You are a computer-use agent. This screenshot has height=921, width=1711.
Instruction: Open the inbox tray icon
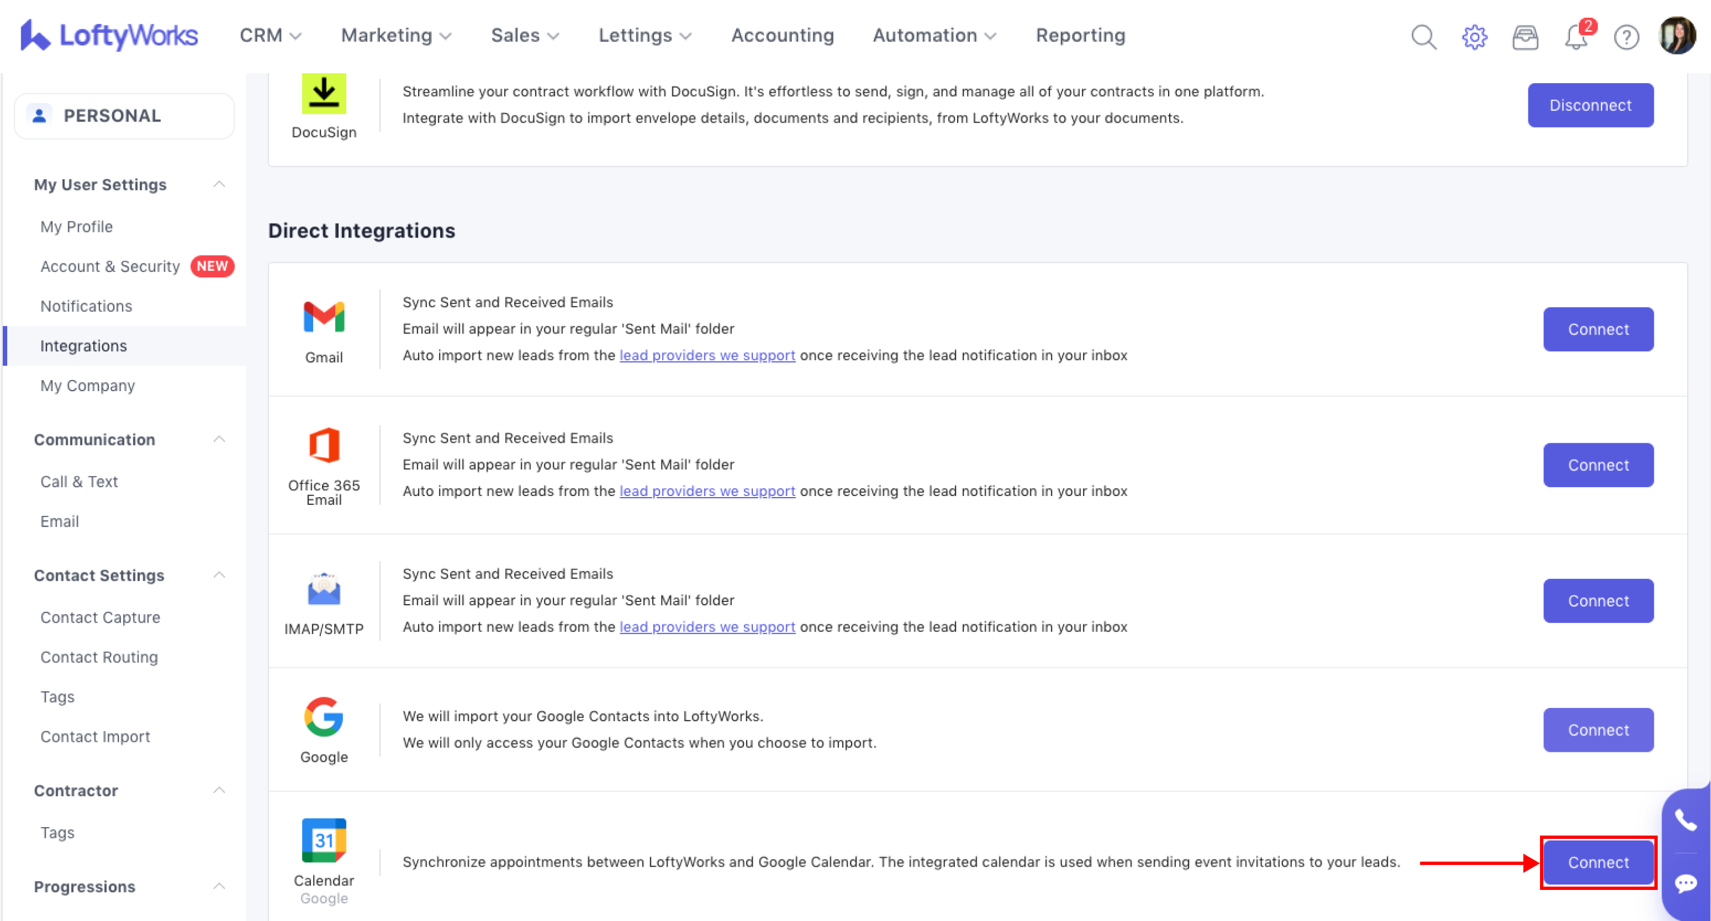pos(1525,37)
